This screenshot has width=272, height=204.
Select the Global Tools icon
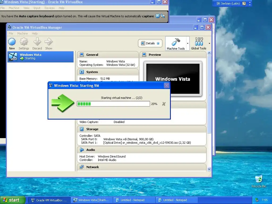[199, 41]
